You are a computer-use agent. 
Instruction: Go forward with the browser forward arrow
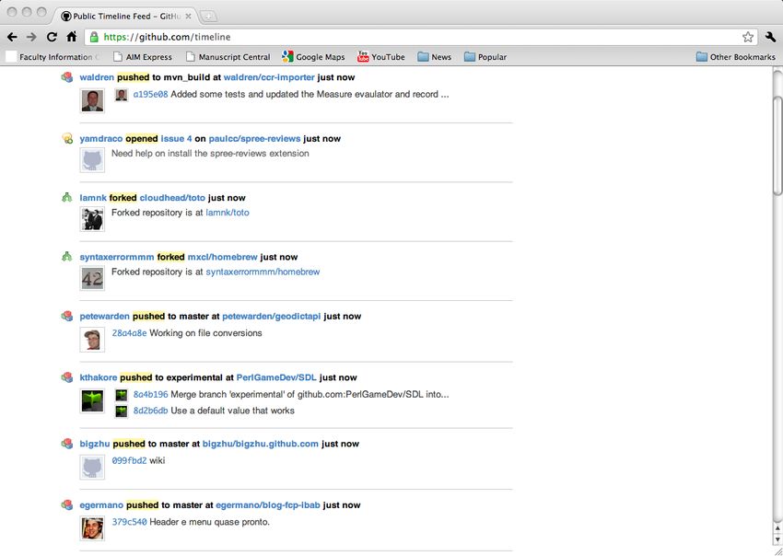(x=31, y=37)
